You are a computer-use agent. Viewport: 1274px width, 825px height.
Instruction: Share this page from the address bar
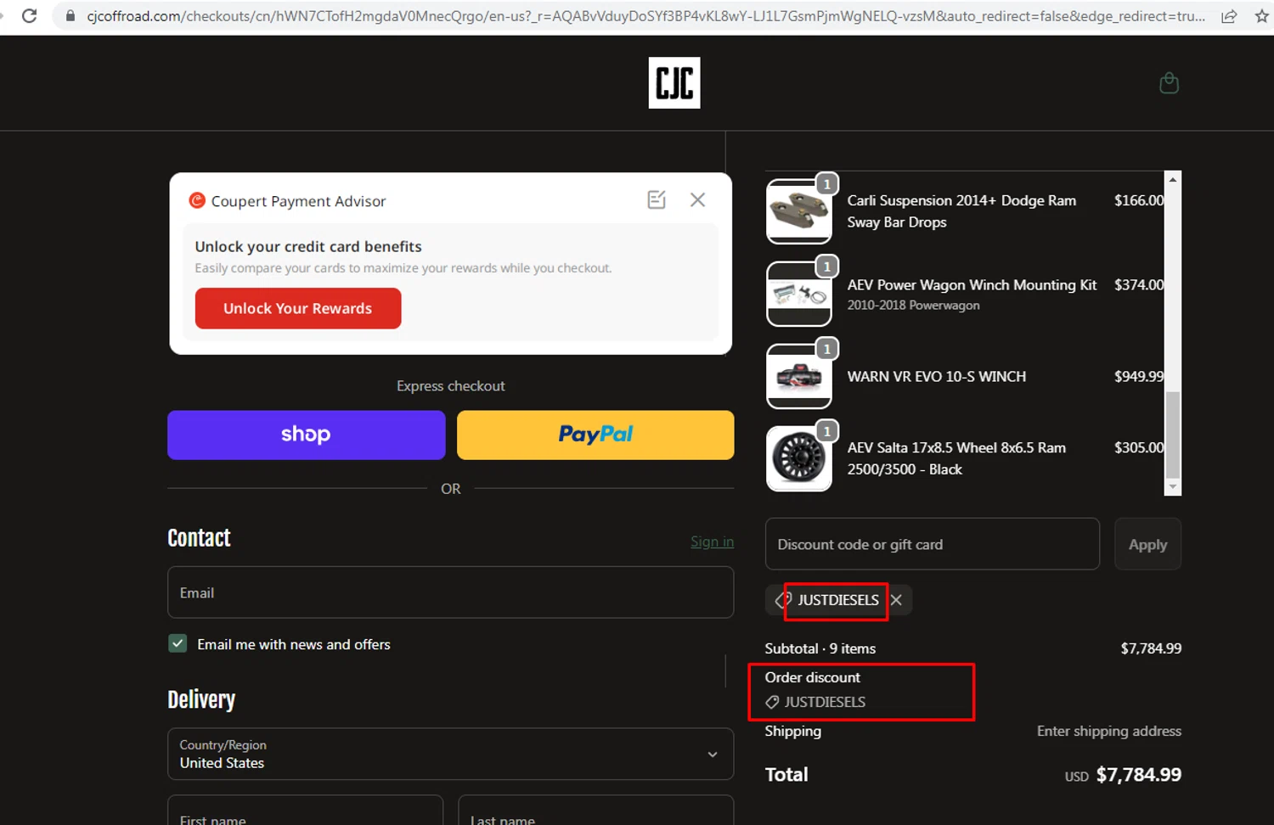pyautogui.click(x=1229, y=16)
